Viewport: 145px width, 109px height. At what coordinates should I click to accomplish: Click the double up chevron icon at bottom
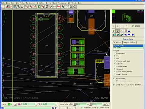(x=53, y=108)
